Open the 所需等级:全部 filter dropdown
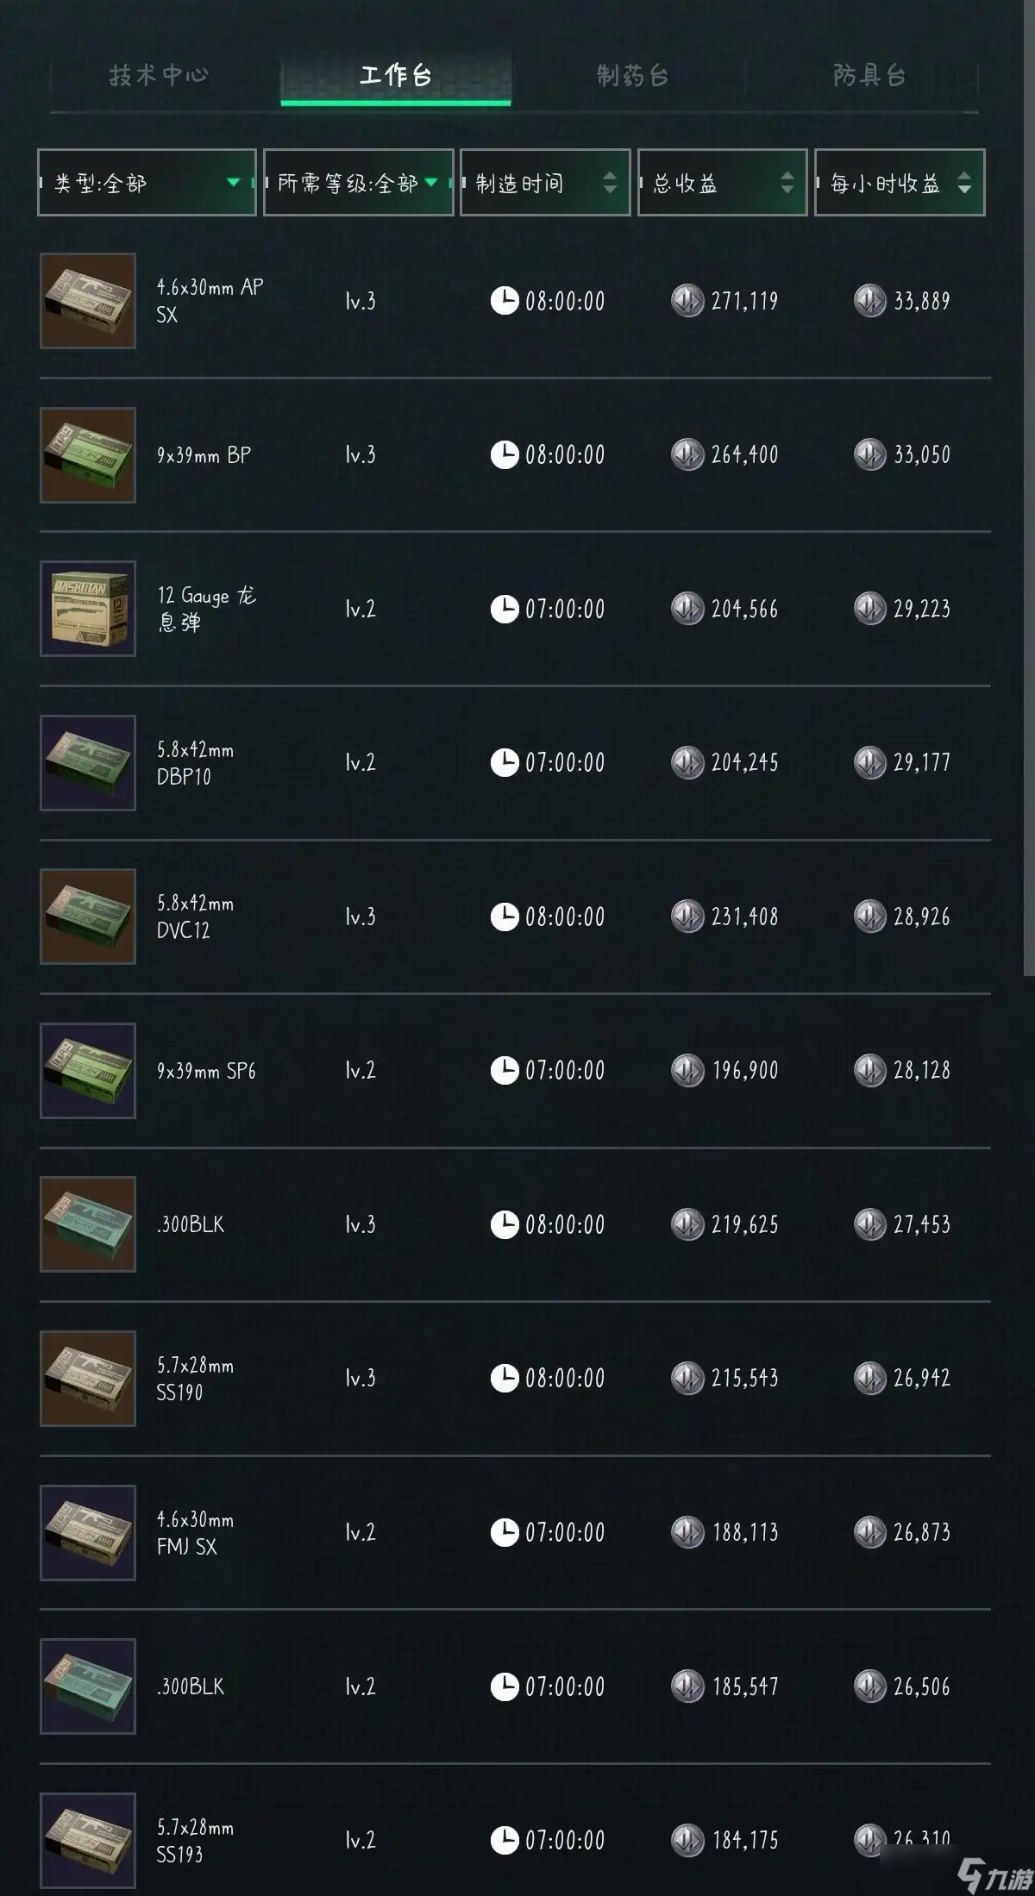This screenshot has width=1035, height=1896. point(358,183)
